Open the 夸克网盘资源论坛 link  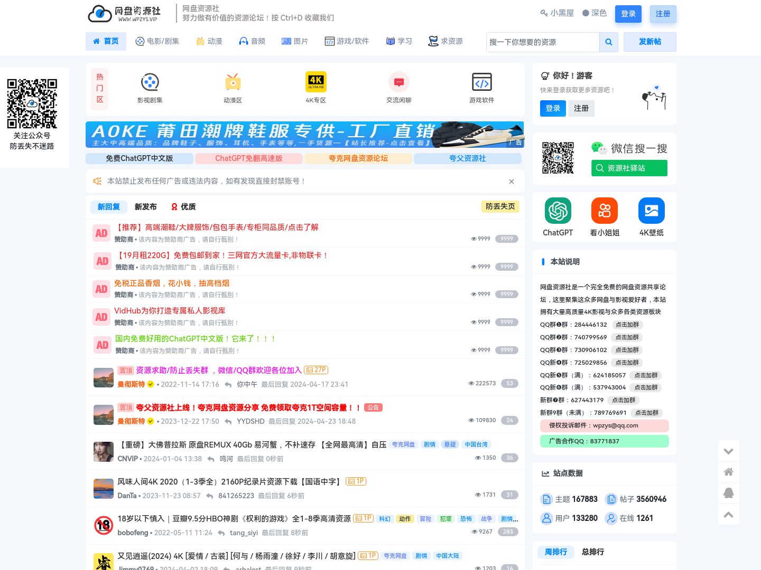click(x=358, y=158)
